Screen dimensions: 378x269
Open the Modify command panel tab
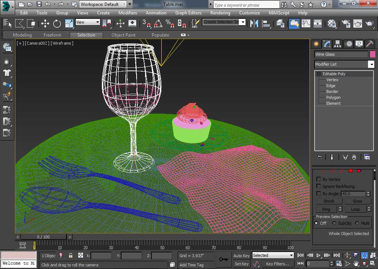[327, 44]
